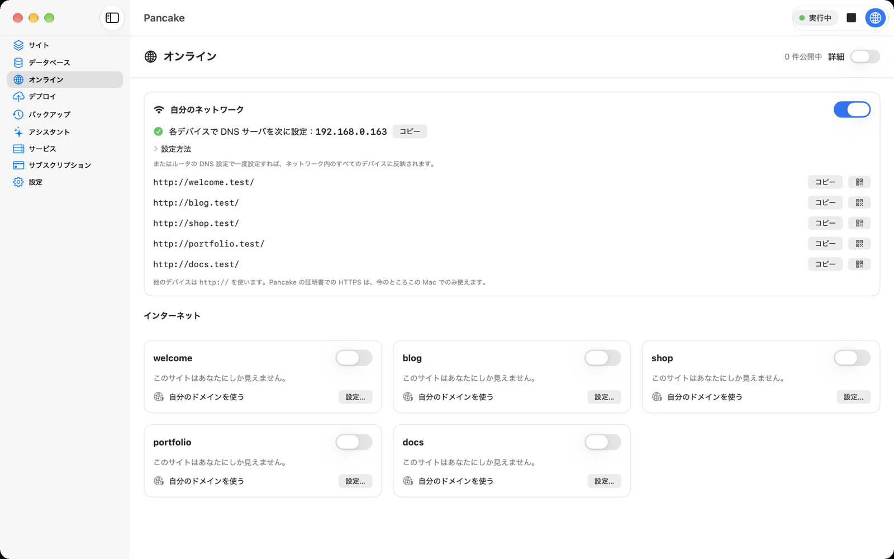The height and width of the screenshot is (559, 894).
Task: Click the globe icon on shop card
Action: pos(657,397)
